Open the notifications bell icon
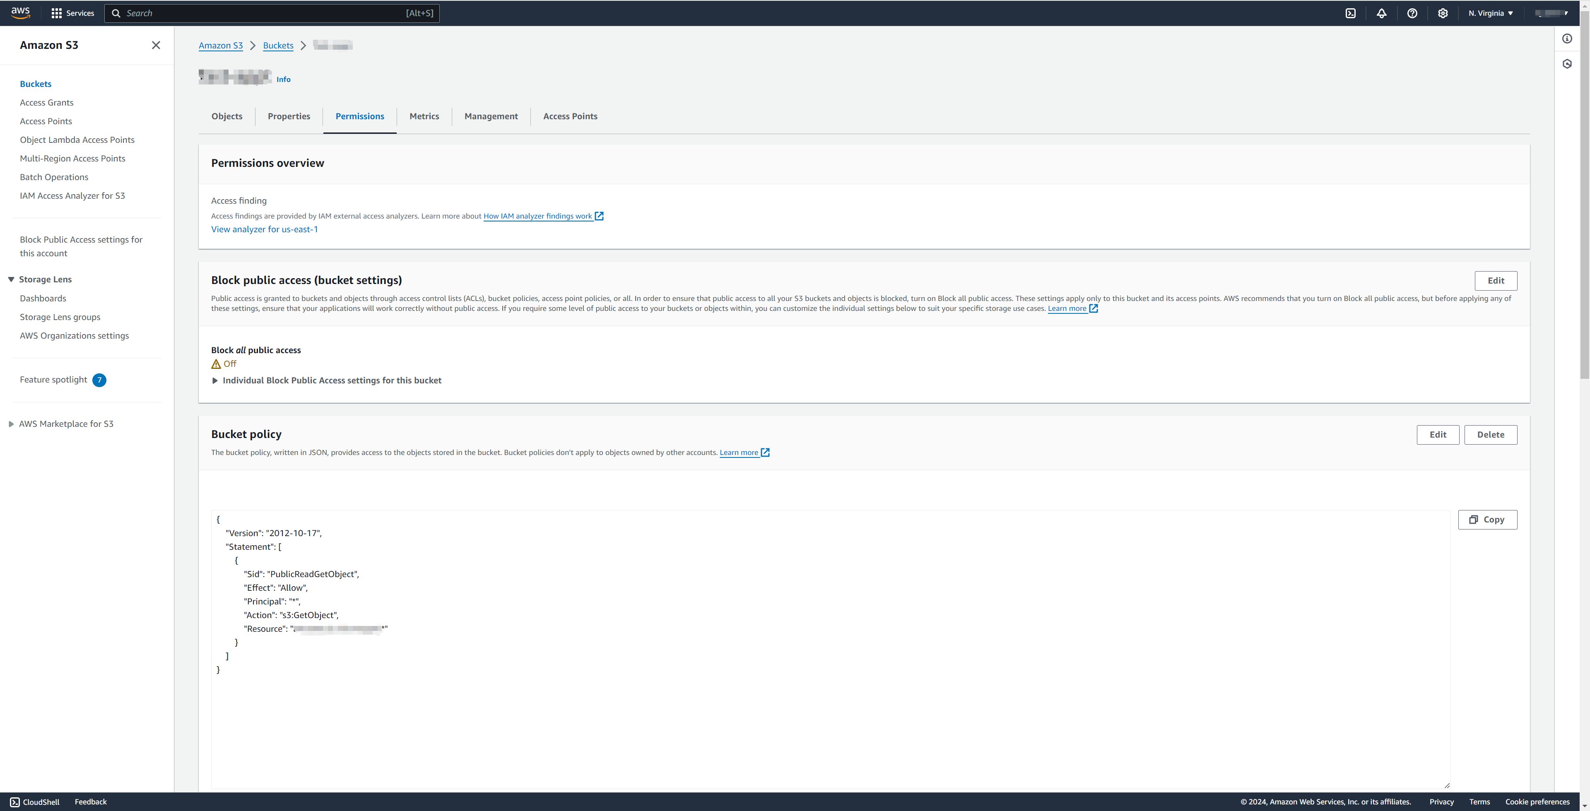 click(1381, 13)
